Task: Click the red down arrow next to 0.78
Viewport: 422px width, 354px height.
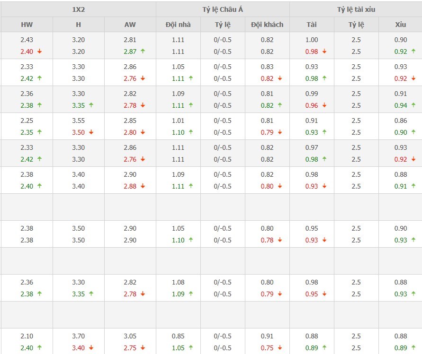Action: [x=279, y=240]
